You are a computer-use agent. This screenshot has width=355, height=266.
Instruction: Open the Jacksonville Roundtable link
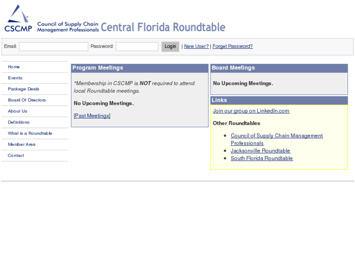coord(260,150)
